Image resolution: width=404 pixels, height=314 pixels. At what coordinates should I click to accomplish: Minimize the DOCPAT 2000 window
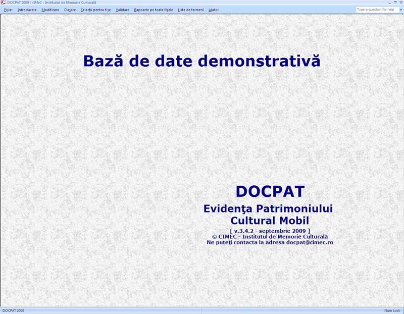tap(389, 3)
